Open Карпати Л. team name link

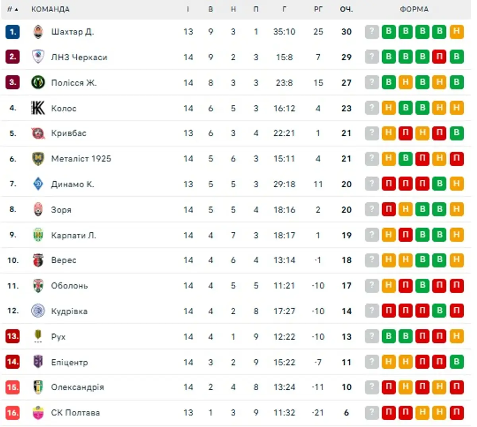coord(74,235)
